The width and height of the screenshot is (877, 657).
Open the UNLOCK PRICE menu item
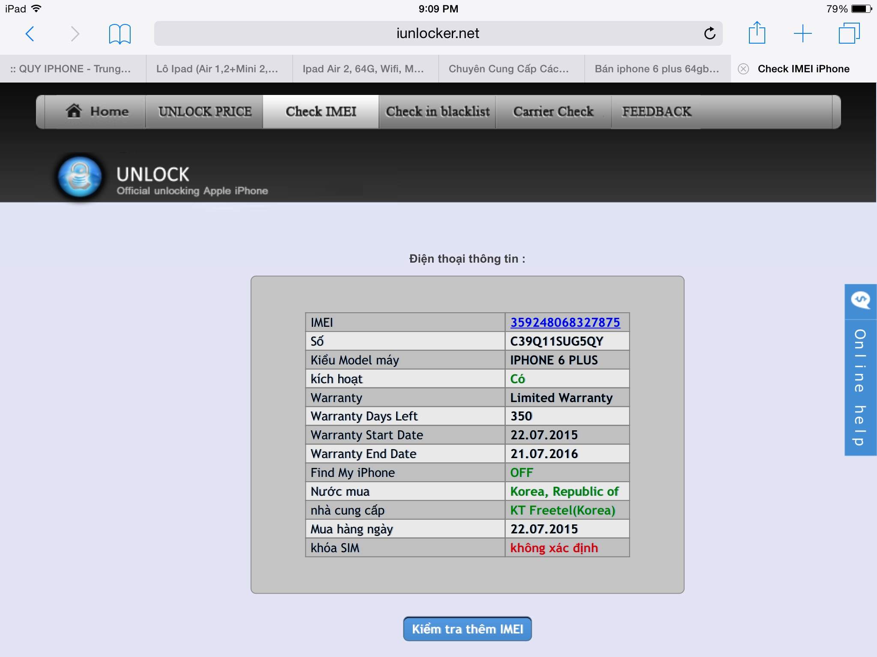click(204, 112)
